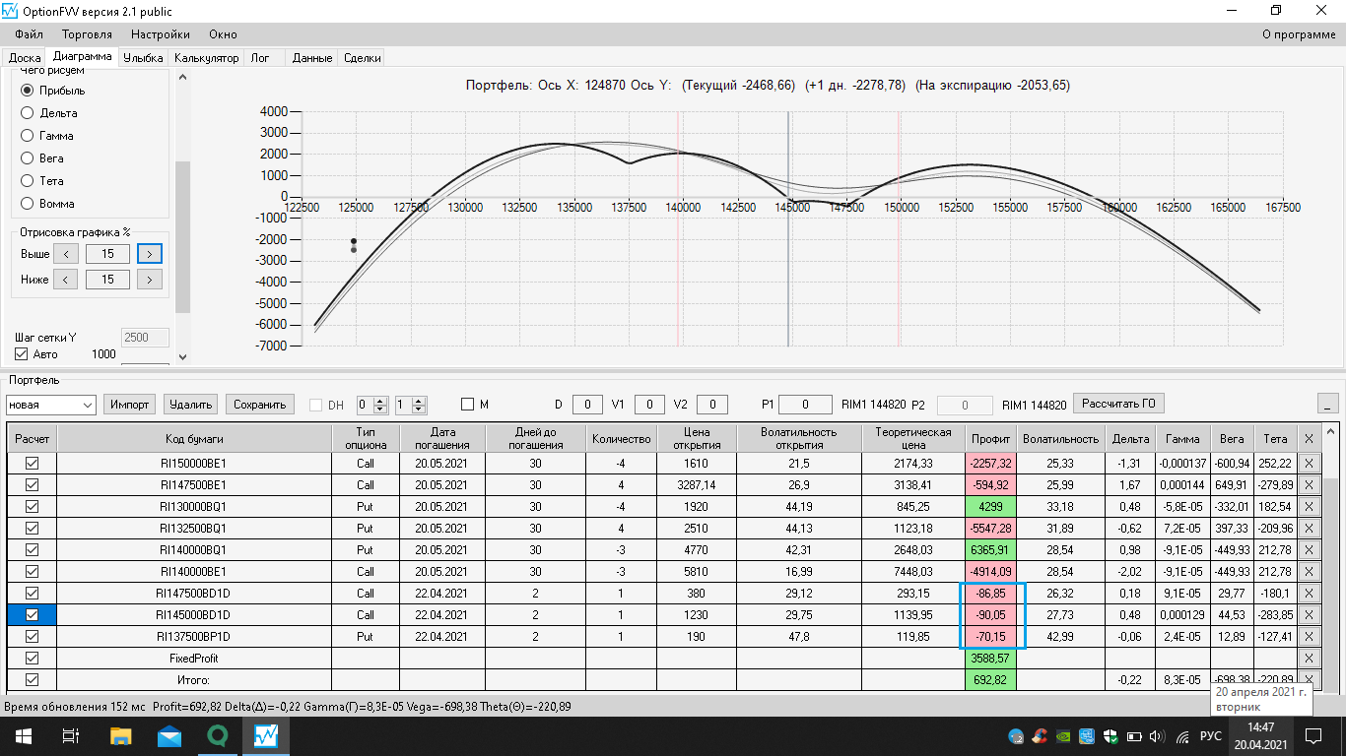Delete the RI140000BE1 Call row with X

pos(1309,571)
